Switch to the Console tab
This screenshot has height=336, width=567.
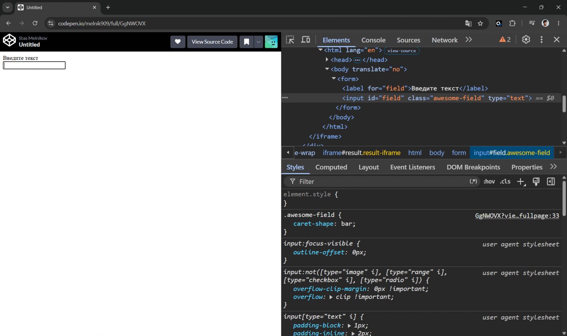click(373, 40)
